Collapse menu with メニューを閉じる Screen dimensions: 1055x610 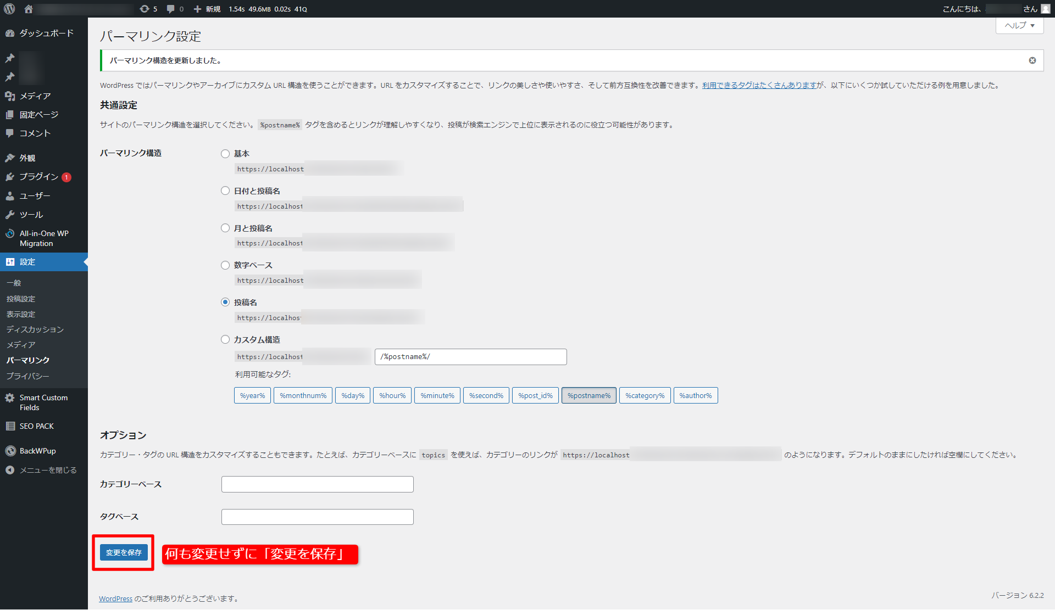[x=47, y=470]
